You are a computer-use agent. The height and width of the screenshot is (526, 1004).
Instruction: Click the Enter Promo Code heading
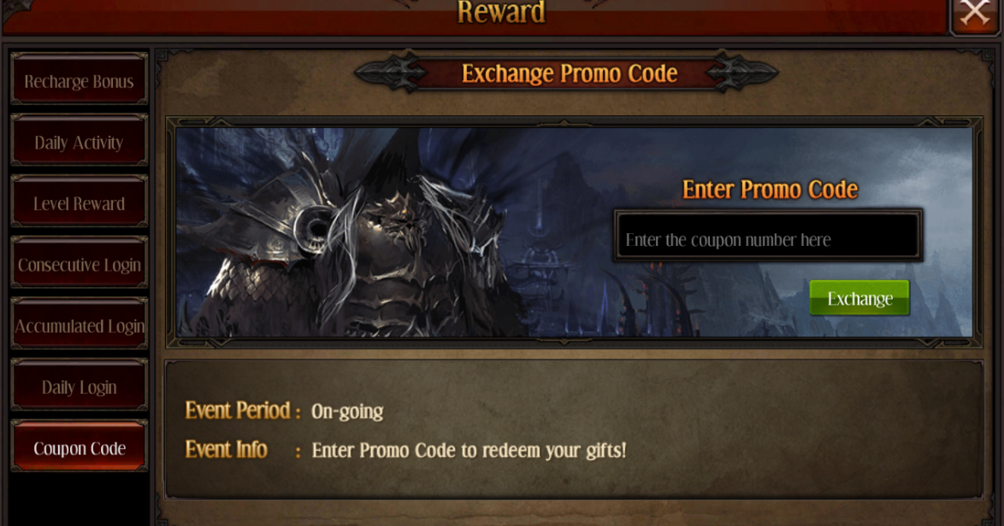point(770,190)
